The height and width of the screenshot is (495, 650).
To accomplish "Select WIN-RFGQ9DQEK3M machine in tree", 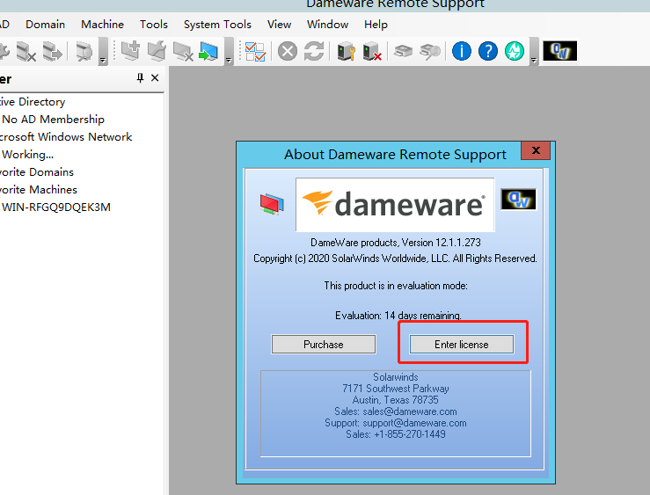I will 56,207.
